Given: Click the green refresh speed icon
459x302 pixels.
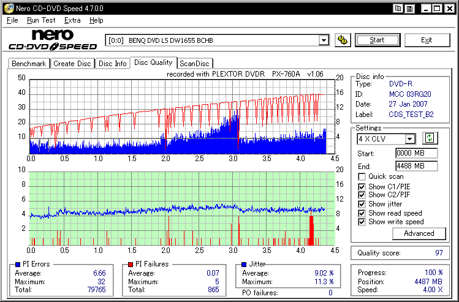Looking at the screenshot, I should (x=429, y=139).
